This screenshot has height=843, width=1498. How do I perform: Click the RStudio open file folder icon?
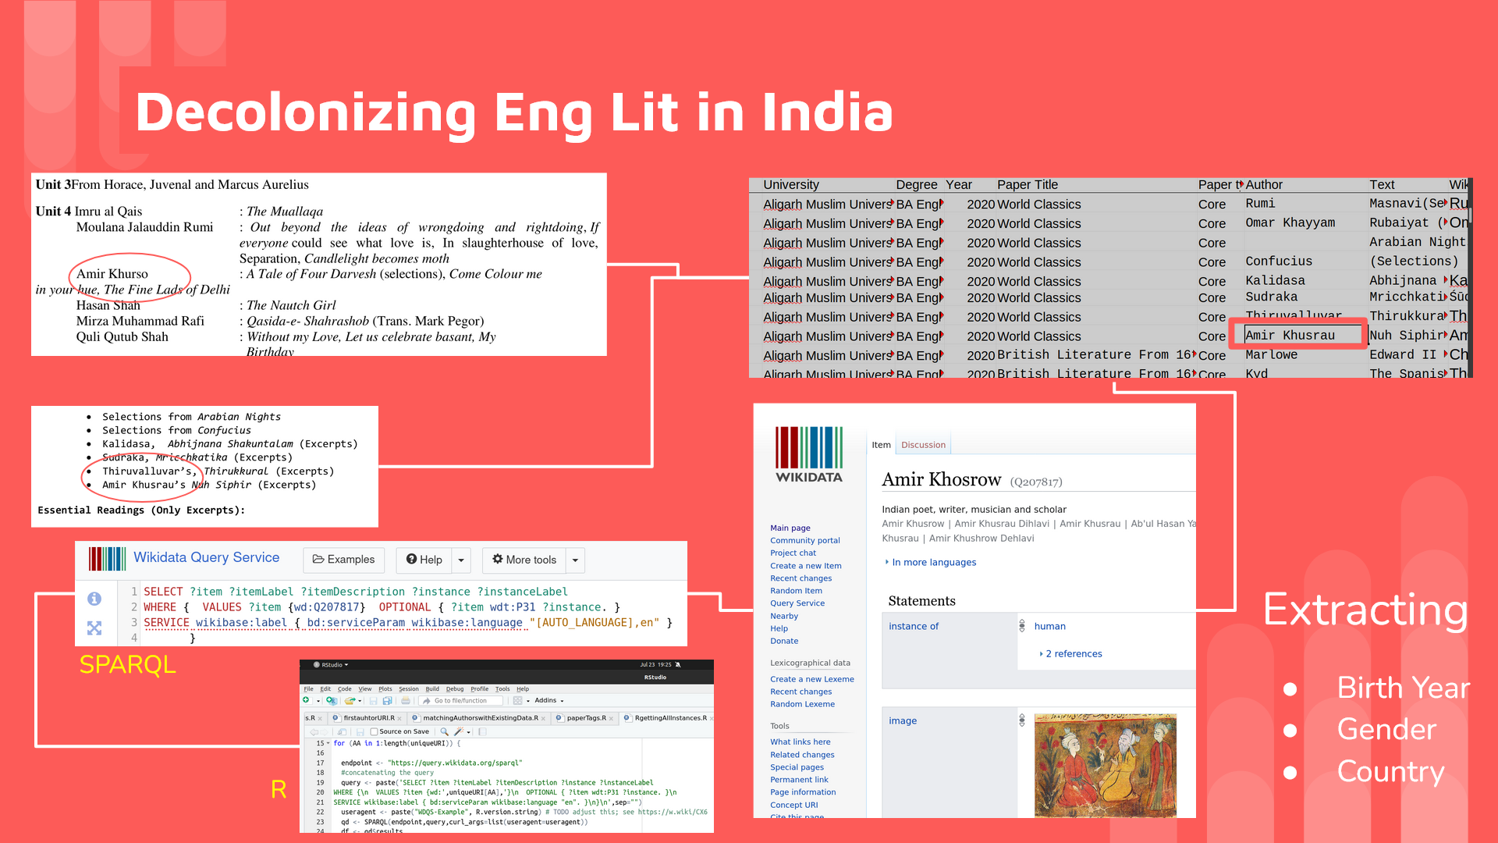pos(350,700)
